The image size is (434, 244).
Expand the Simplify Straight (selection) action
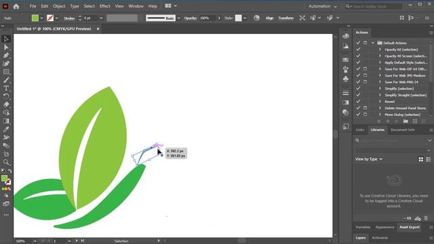coord(380,95)
